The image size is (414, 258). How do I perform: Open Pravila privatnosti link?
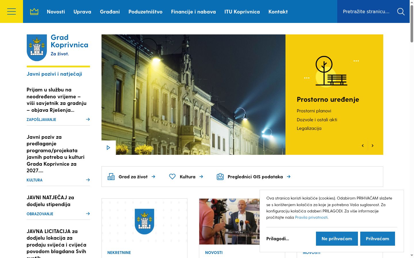pyautogui.click(x=311, y=217)
